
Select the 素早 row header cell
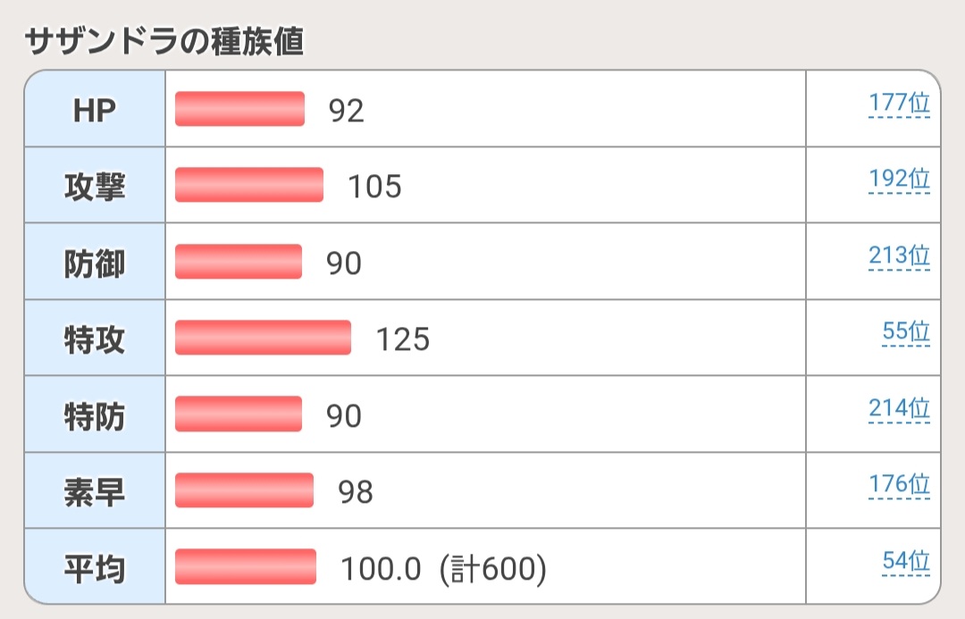95,491
